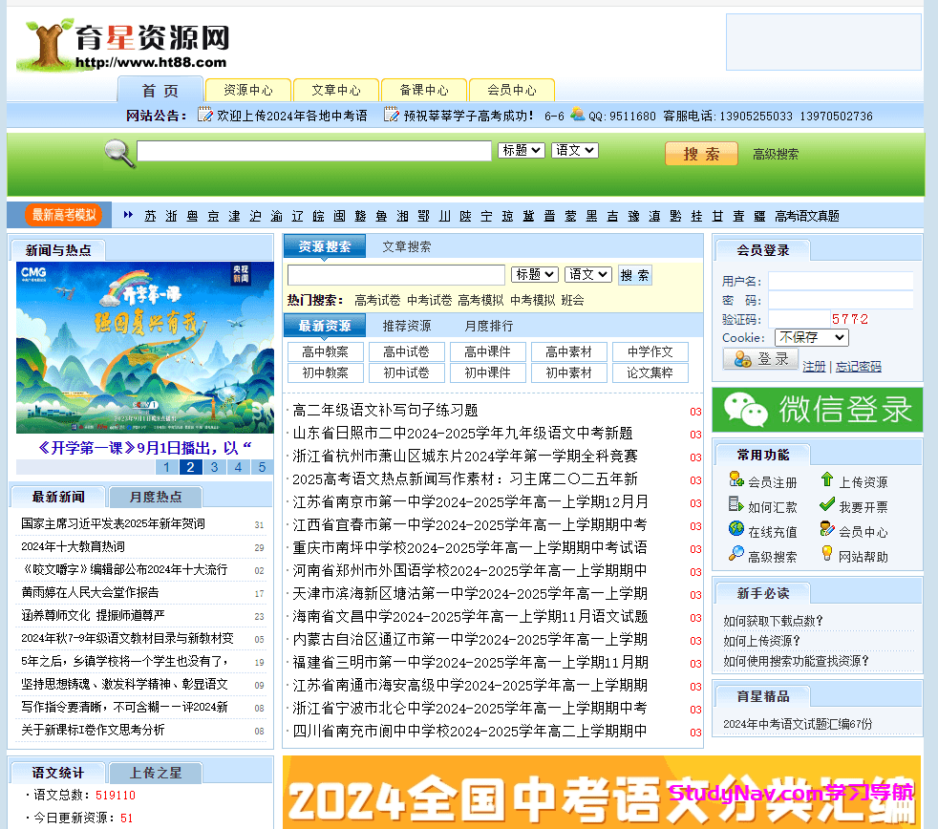
Task: Open 在线充值 globe recharge icon
Action: [x=736, y=529]
